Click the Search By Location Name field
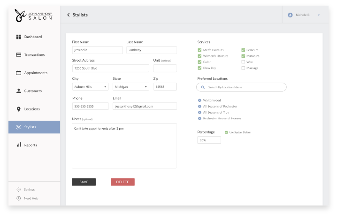Viewport: 337px width, 217px height. point(241,87)
